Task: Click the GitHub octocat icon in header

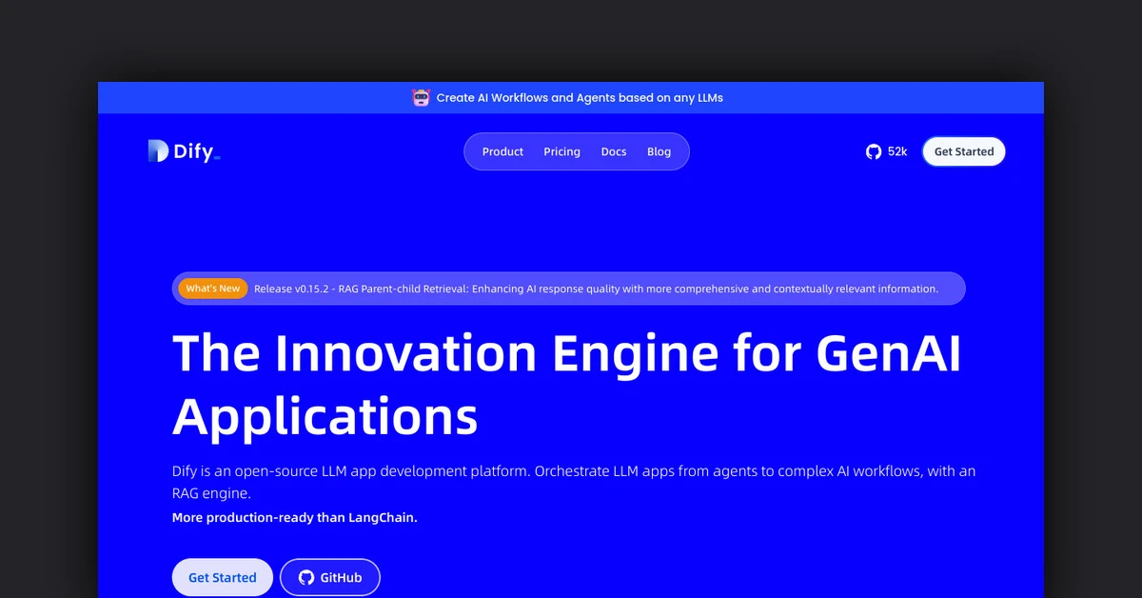Action: point(874,151)
